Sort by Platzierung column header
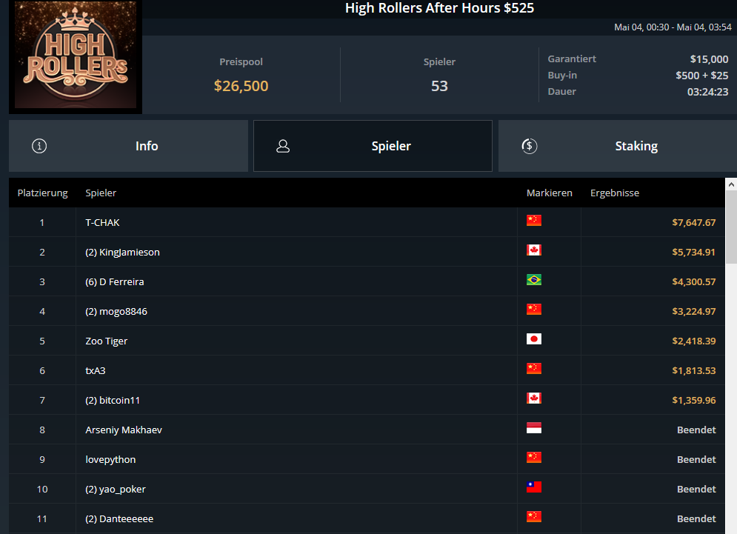 click(42, 193)
